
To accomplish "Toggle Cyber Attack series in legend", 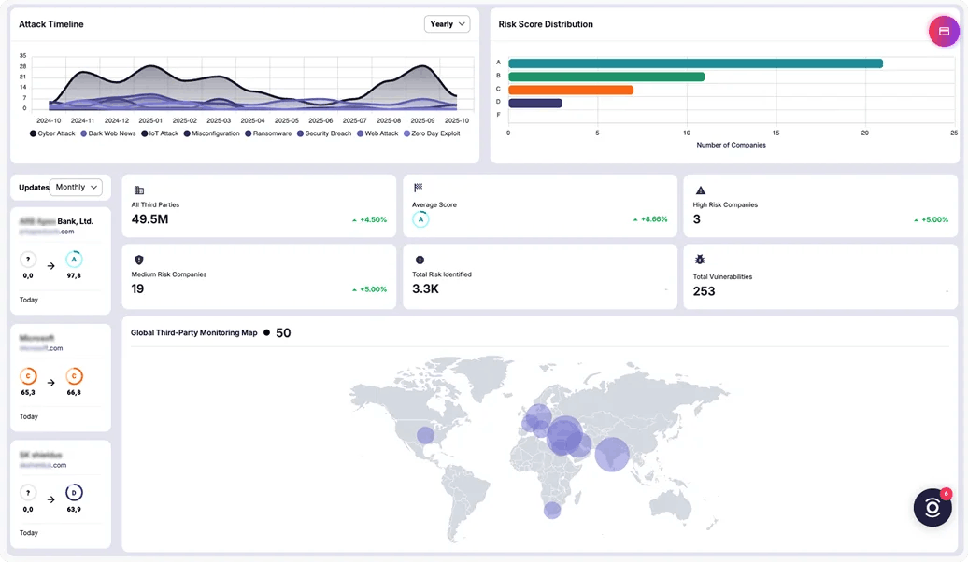I will pyautogui.click(x=52, y=133).
